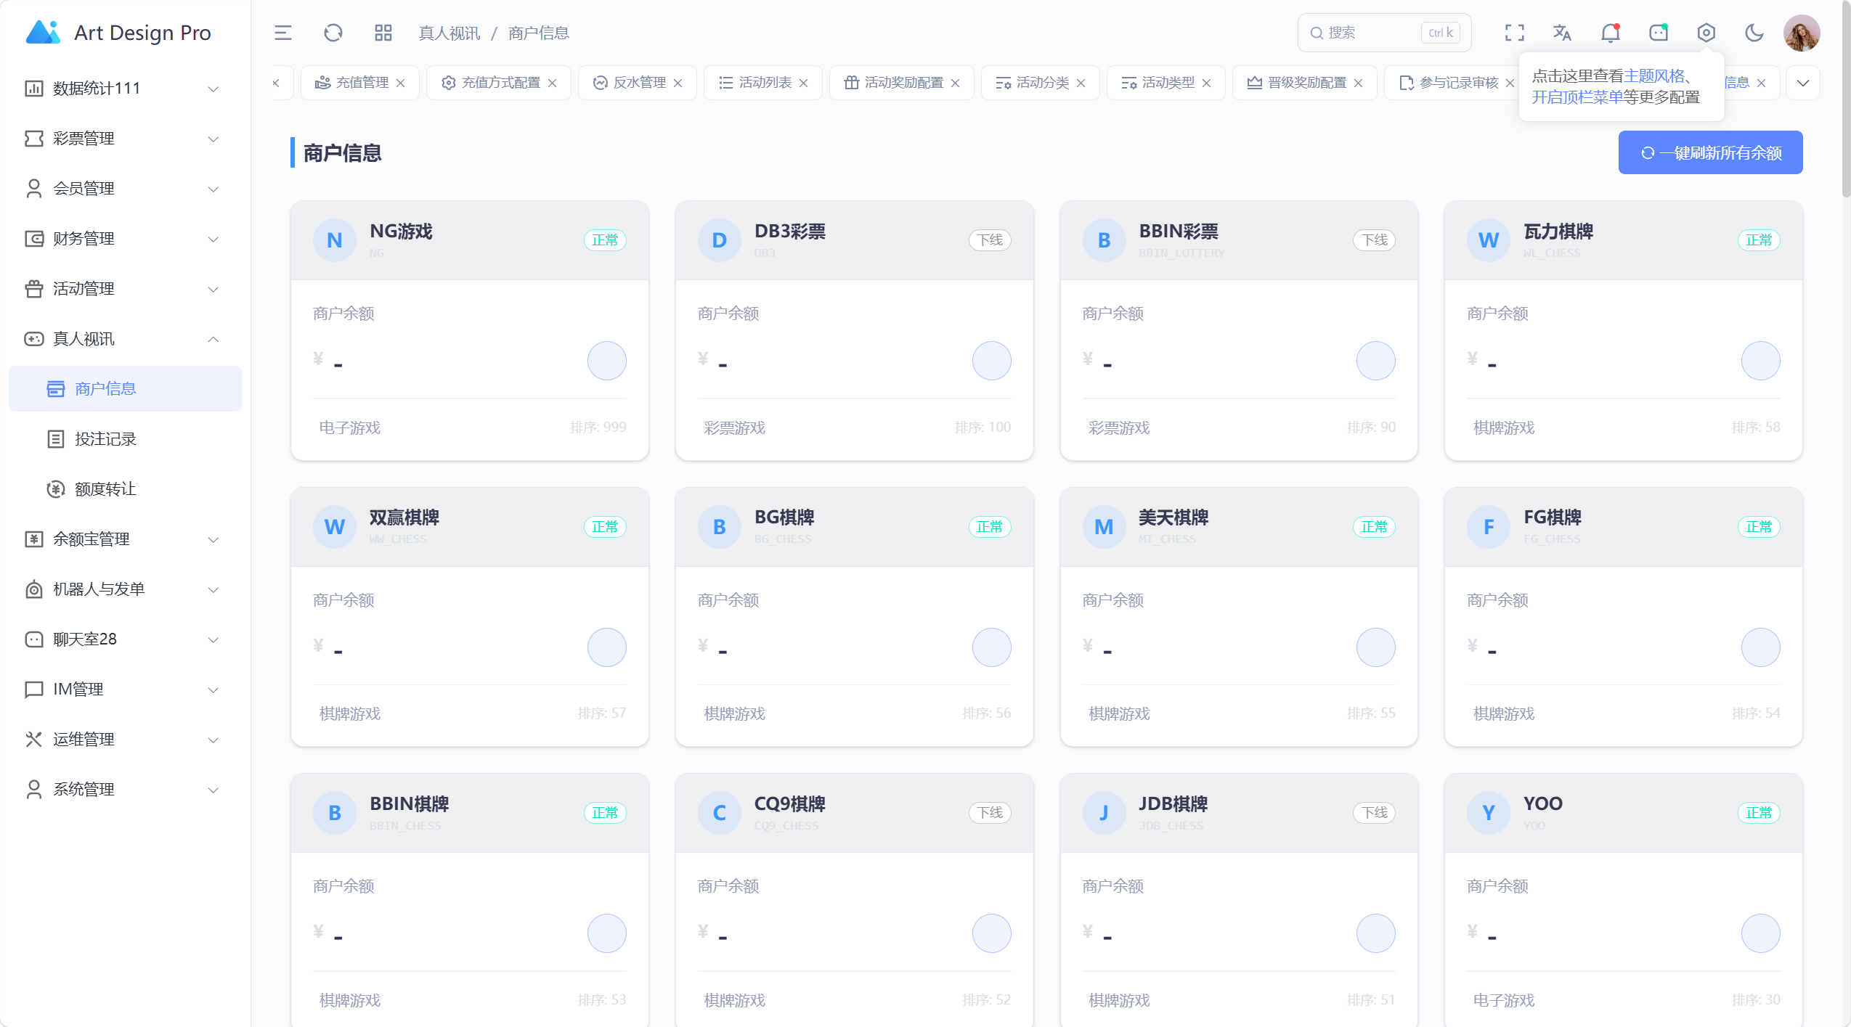The width and height of the screenshot is (1851, 1027).
Task: Click the 搜索 search input
Action: tap(1384, 33)
